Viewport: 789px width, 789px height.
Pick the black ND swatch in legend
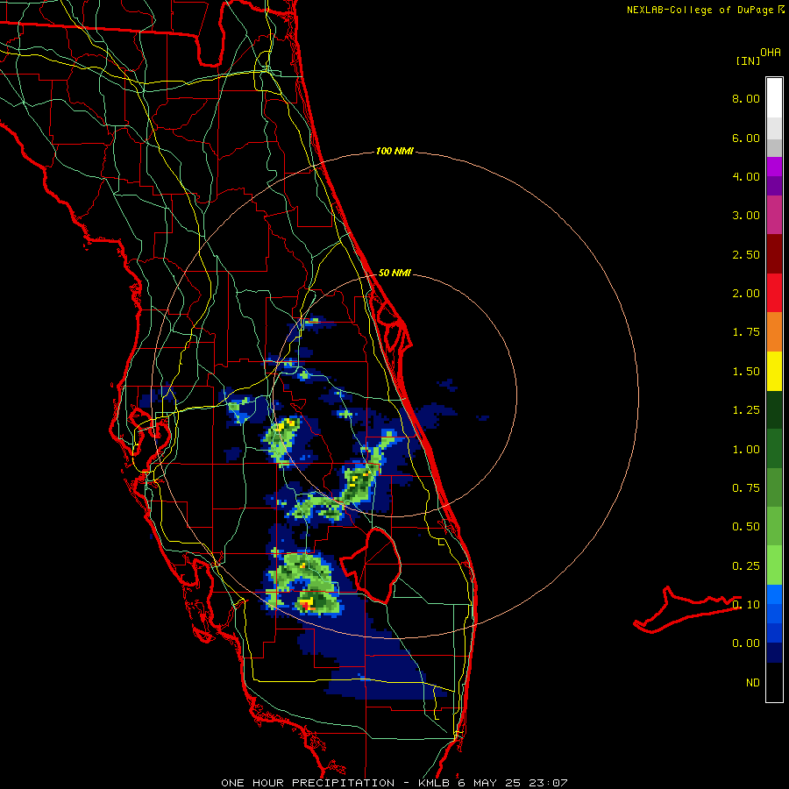coord(774,682)
